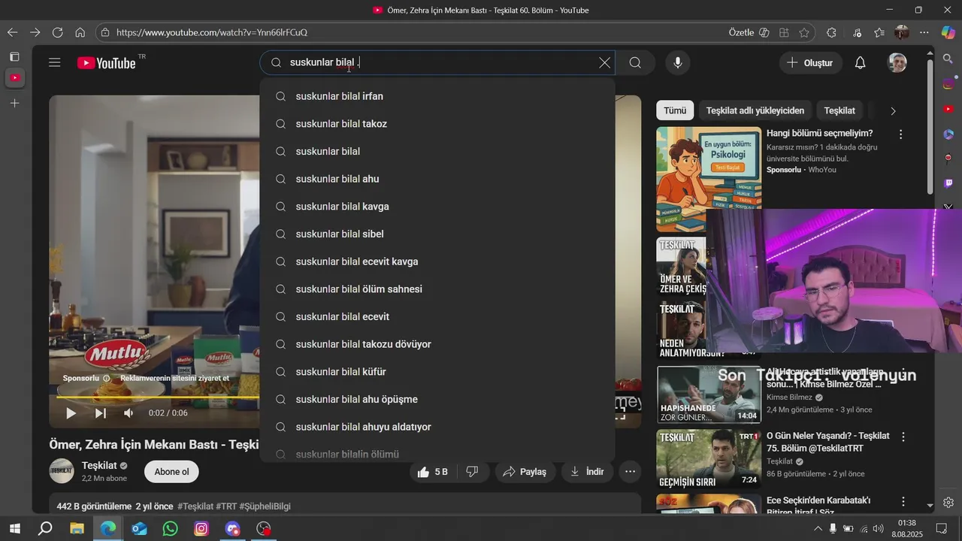Toggle Edge vertical tabs pane icon
This screenshot has width=962, height=541.
click(14, 56)
